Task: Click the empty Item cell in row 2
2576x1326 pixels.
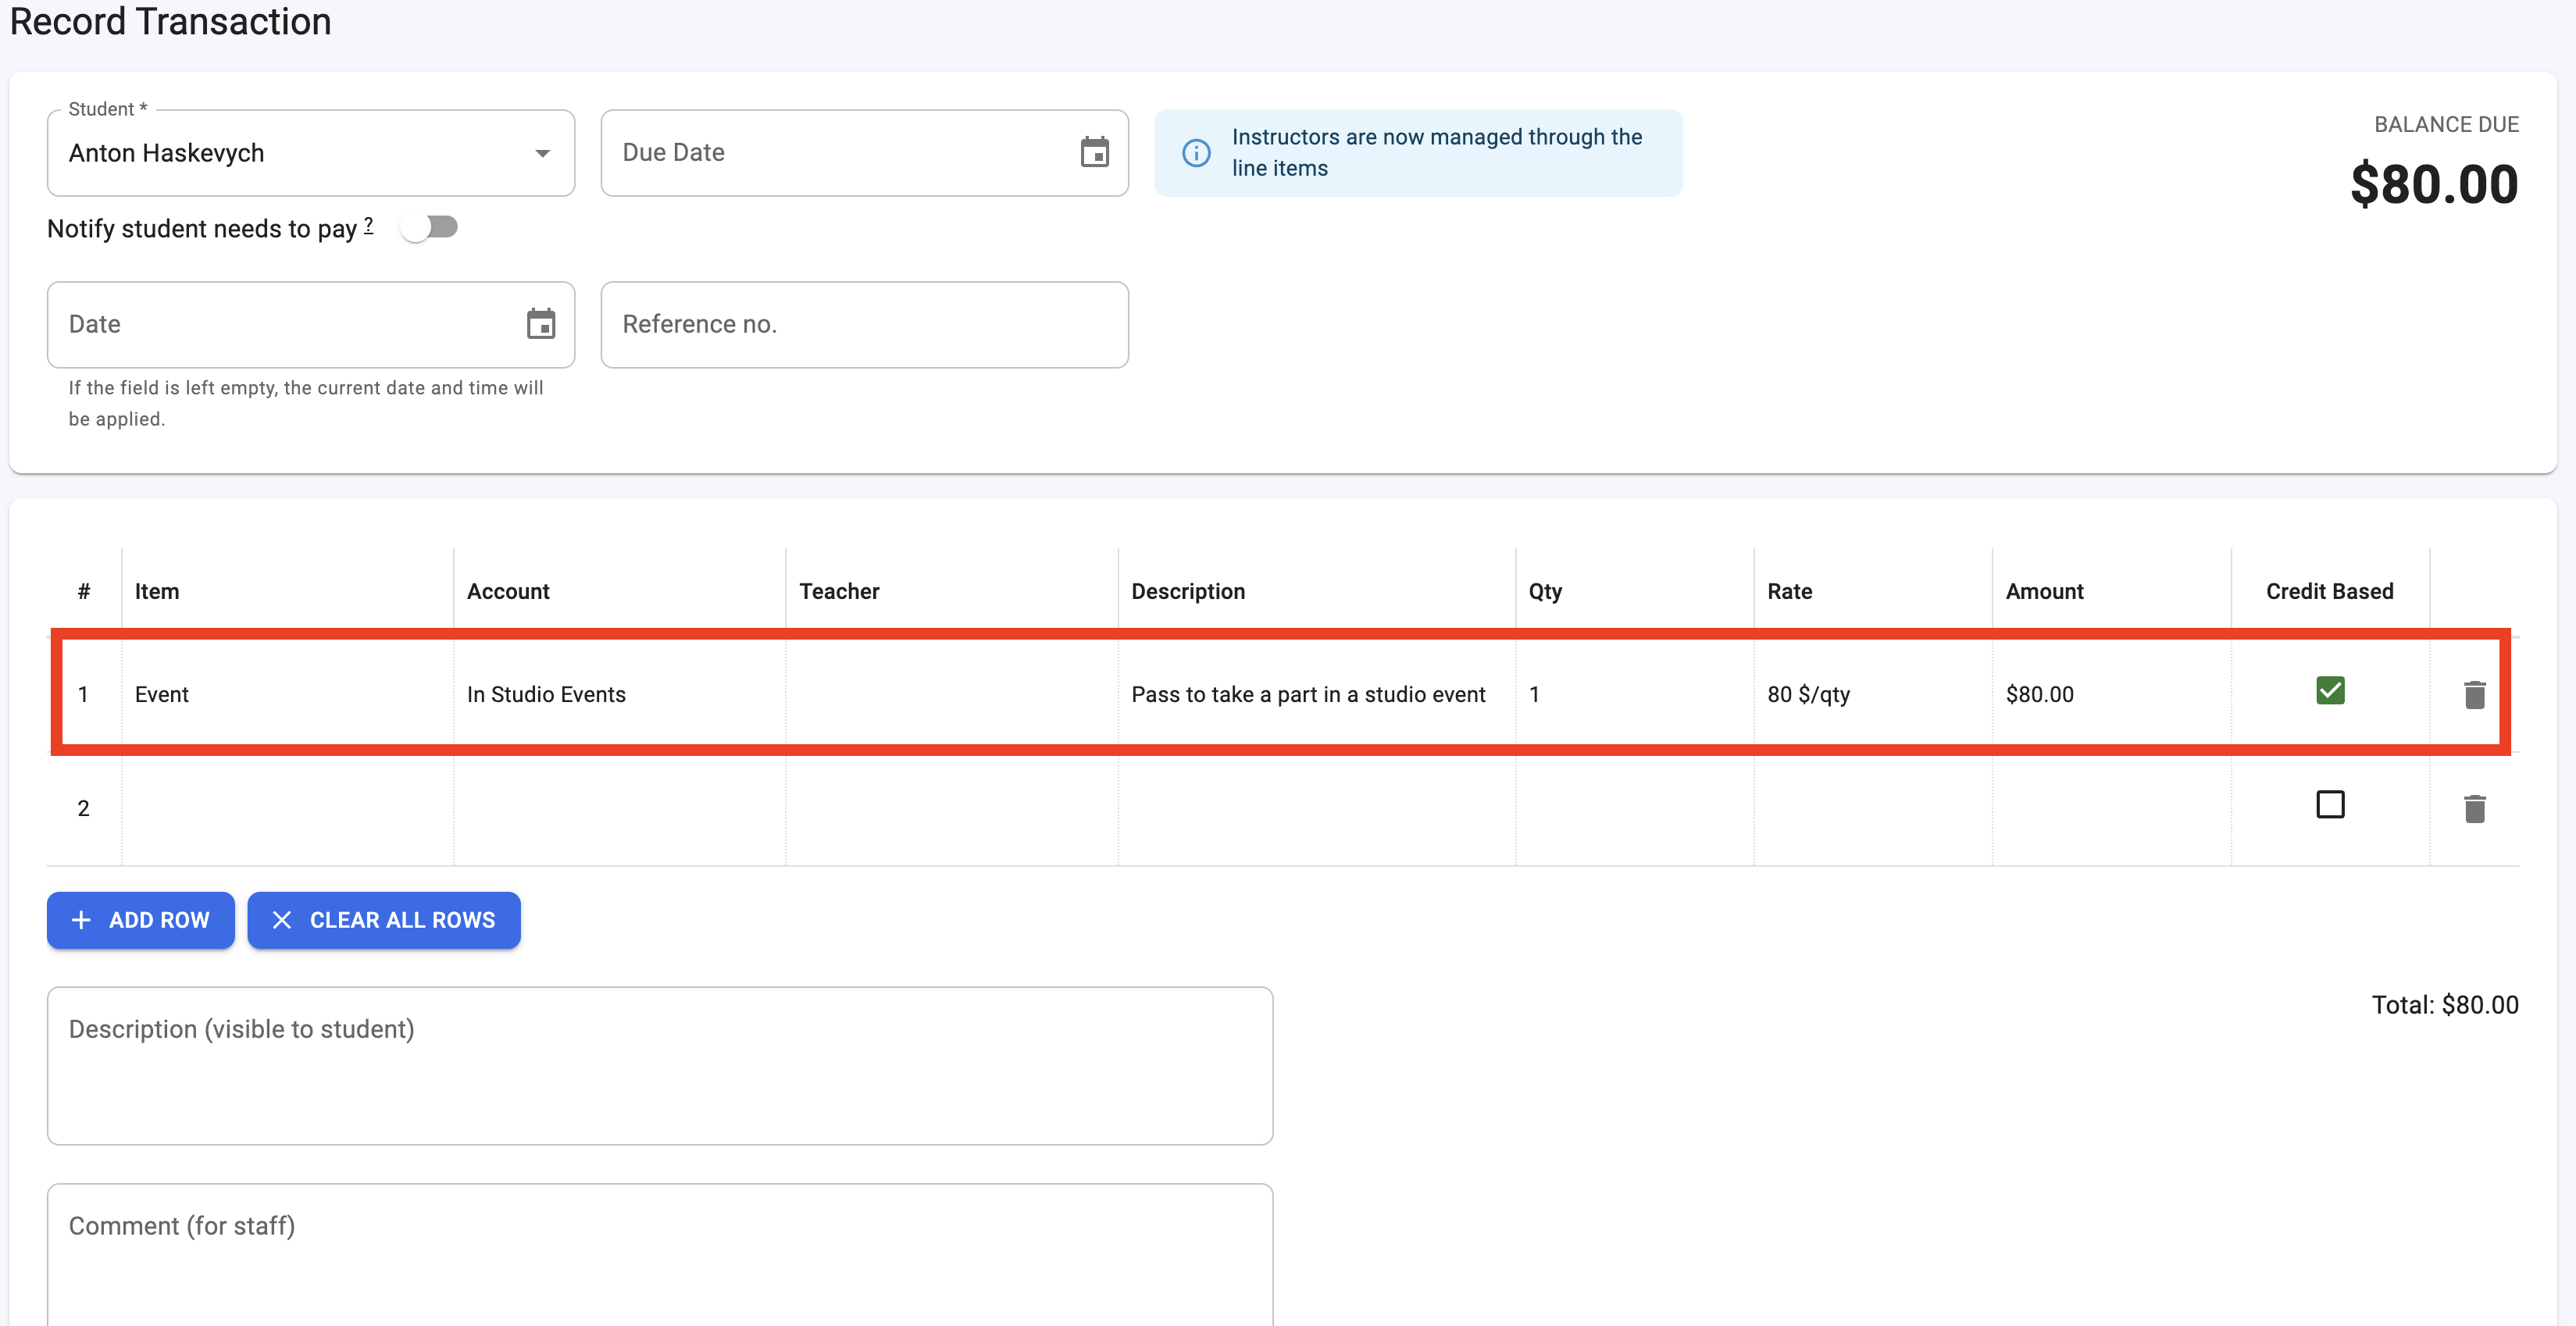Action: pos(288,808)
